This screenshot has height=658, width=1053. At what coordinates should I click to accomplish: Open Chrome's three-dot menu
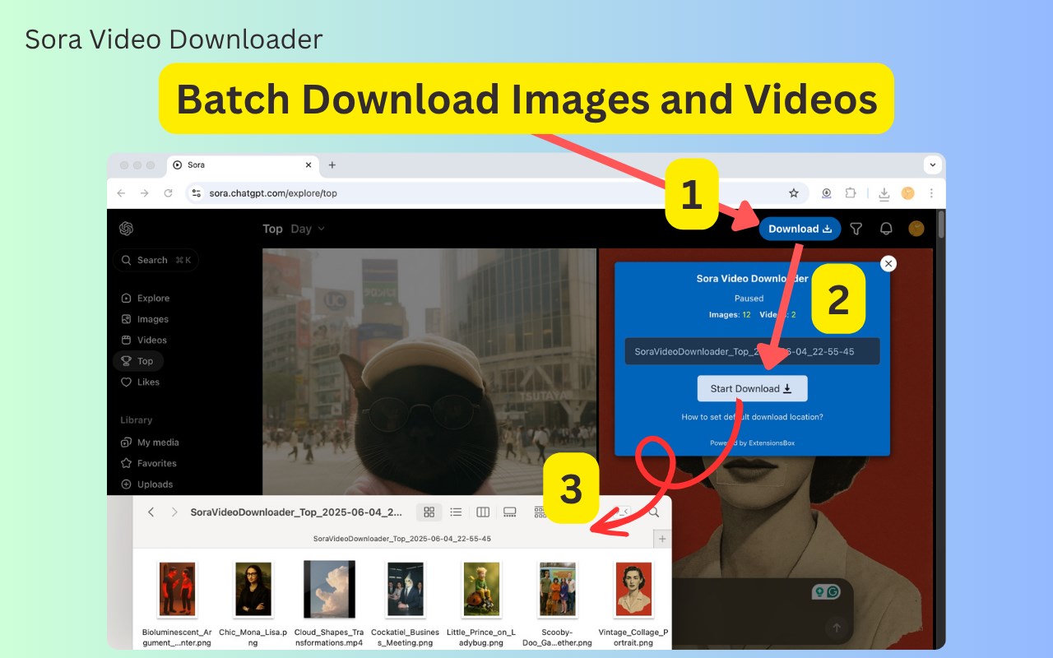pos(931,193)
